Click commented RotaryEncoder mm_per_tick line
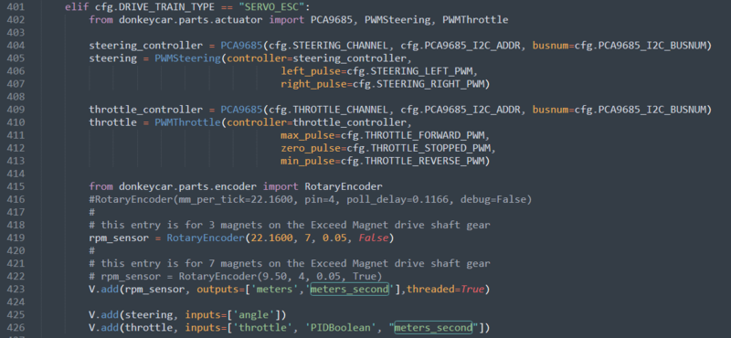 coord(311,199)
